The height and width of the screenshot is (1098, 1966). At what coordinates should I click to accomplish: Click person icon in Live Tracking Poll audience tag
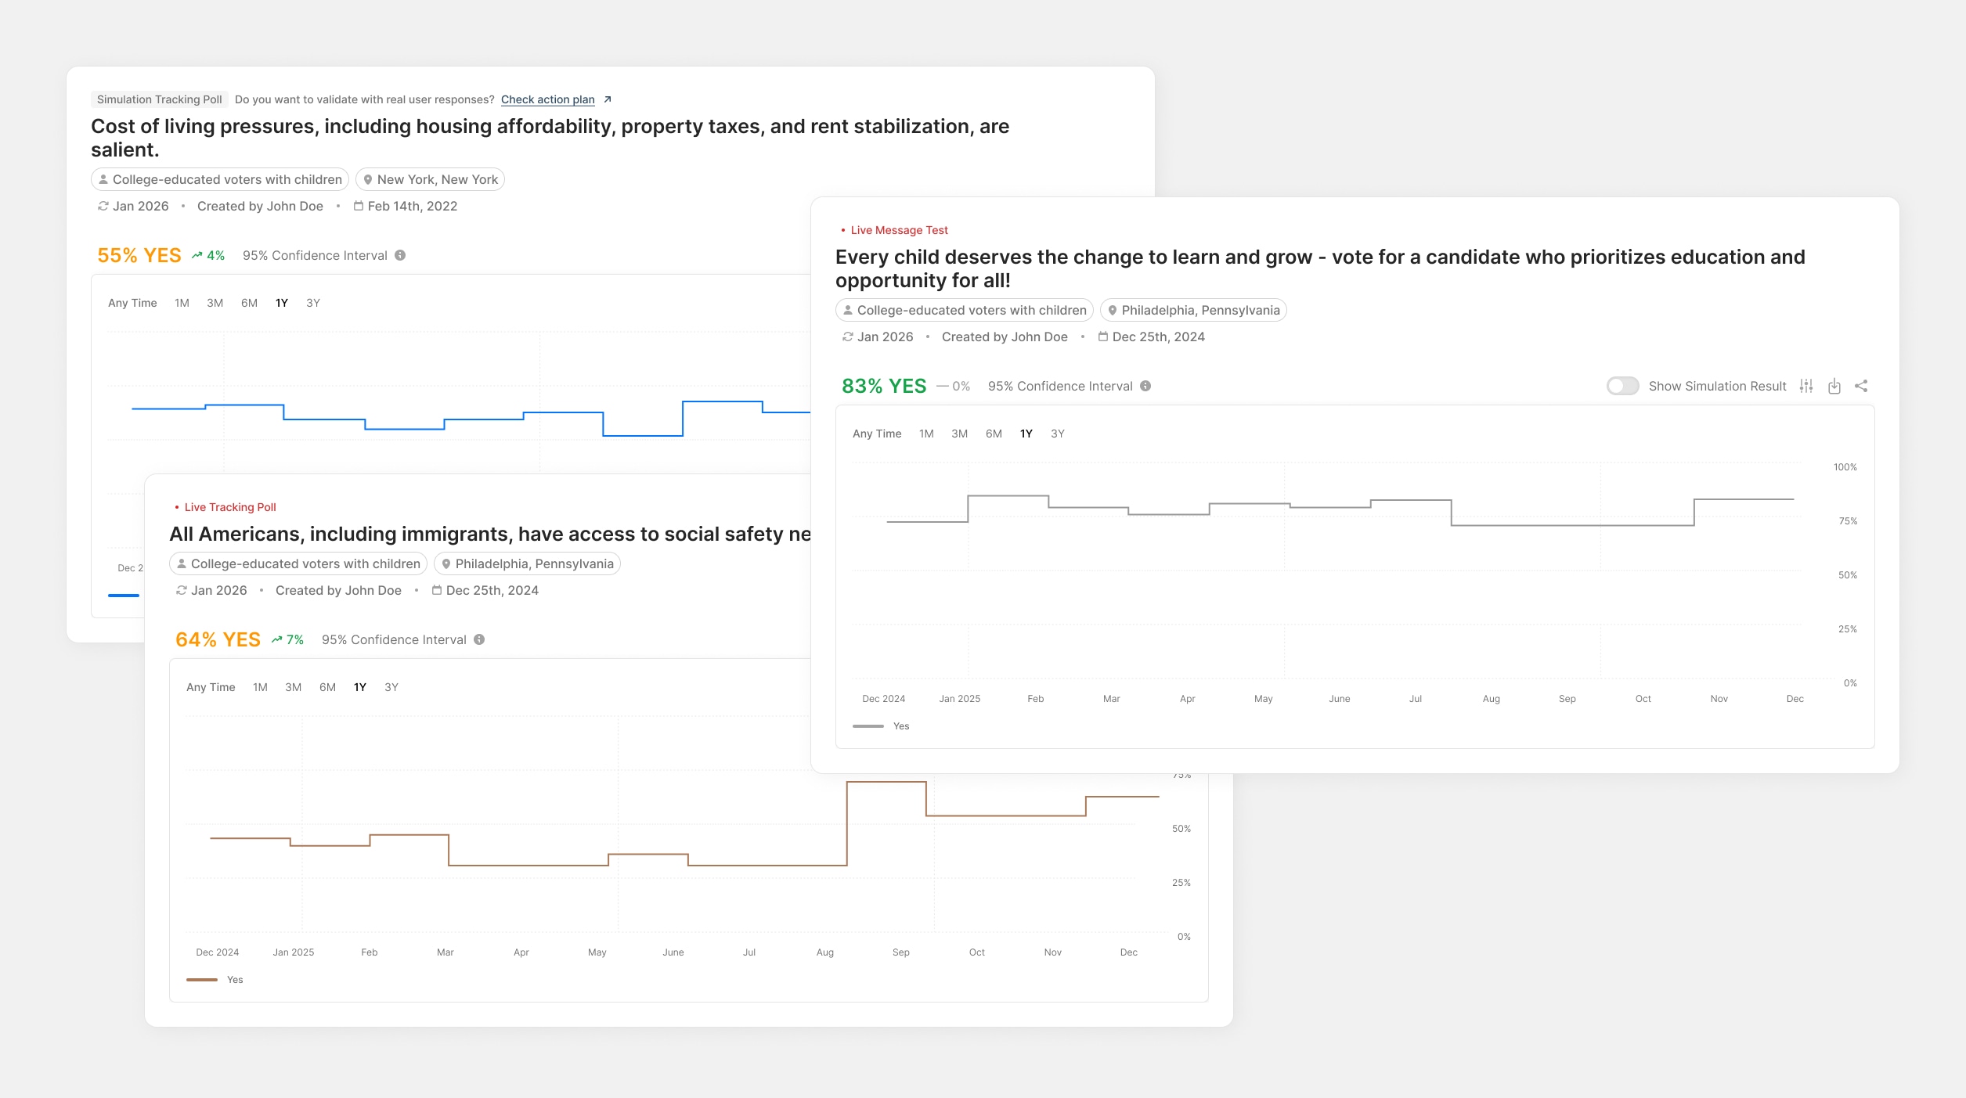[182, 563]
